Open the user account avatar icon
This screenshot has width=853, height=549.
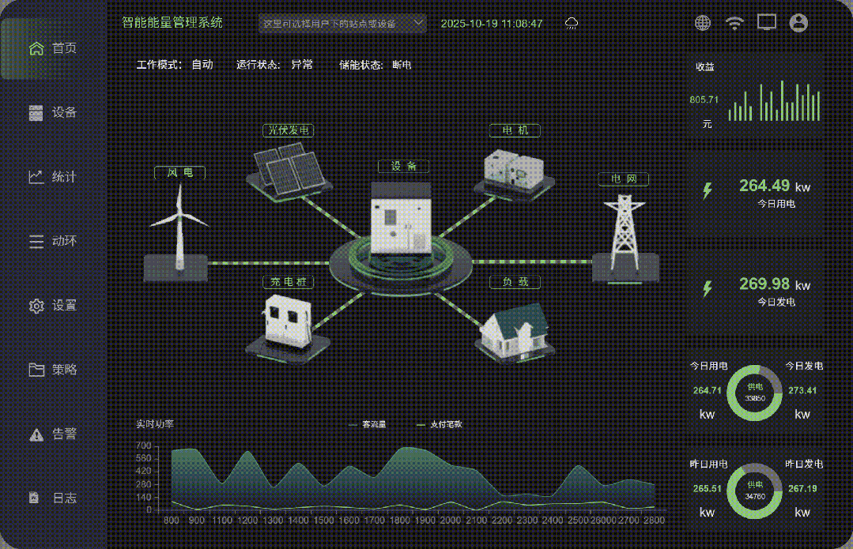tap(798, 24)
